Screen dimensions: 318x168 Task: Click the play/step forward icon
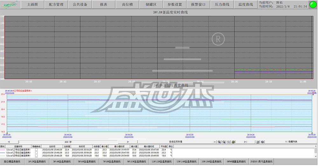(245, 142)
